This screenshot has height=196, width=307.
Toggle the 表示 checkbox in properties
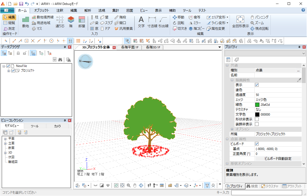tap(257, 85)
